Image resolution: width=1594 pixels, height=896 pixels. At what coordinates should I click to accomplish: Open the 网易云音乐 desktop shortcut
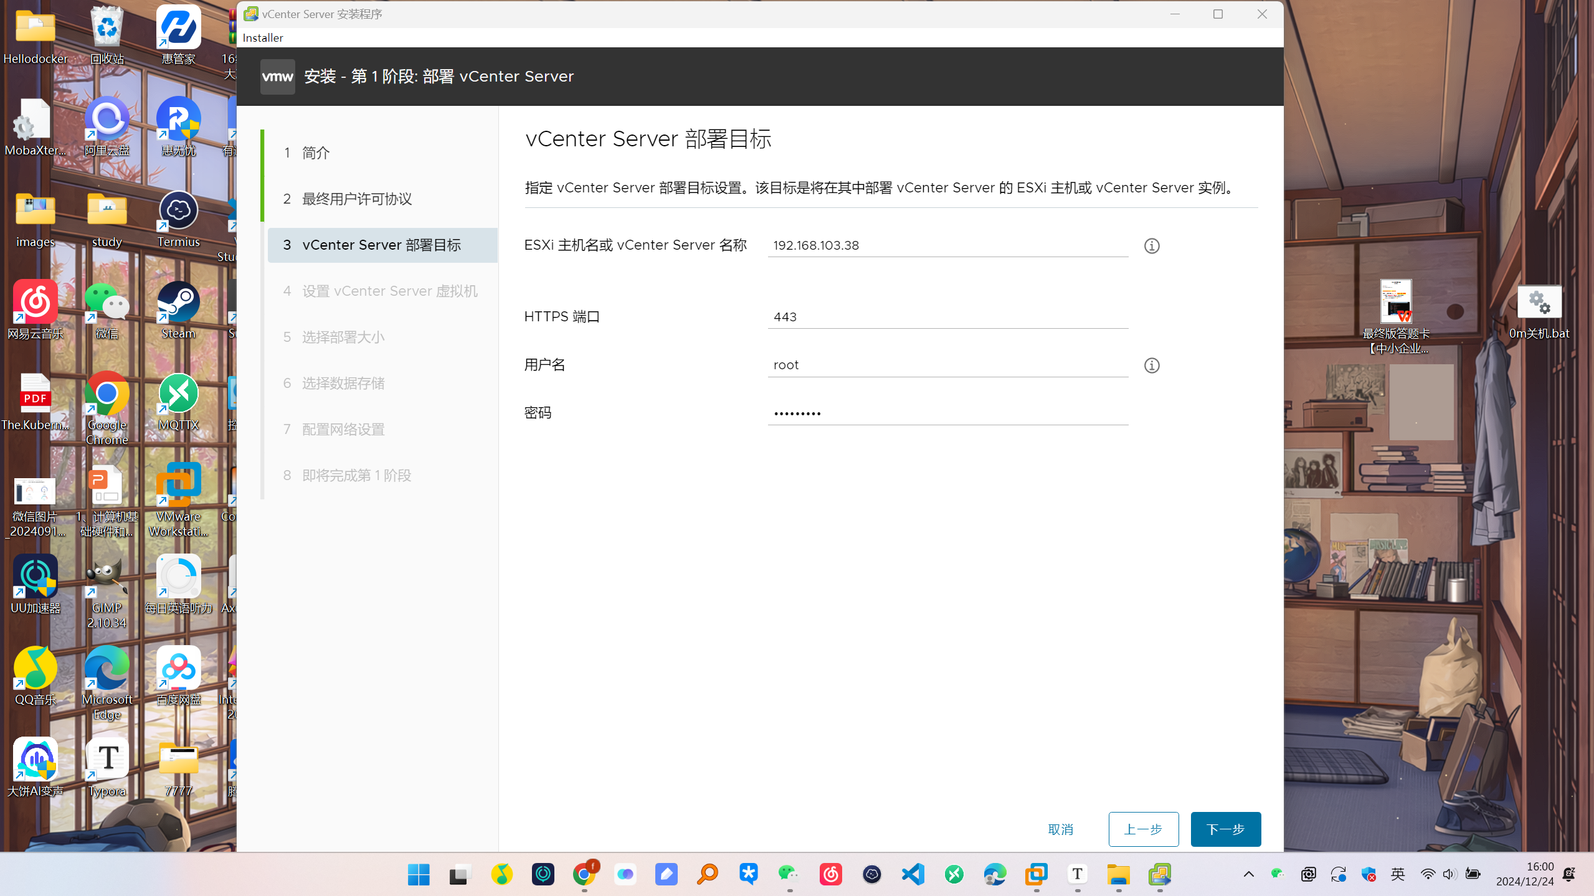[36, 311]
